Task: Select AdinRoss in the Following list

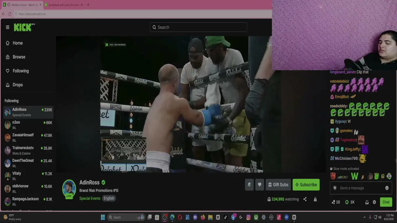Action: 28,112
